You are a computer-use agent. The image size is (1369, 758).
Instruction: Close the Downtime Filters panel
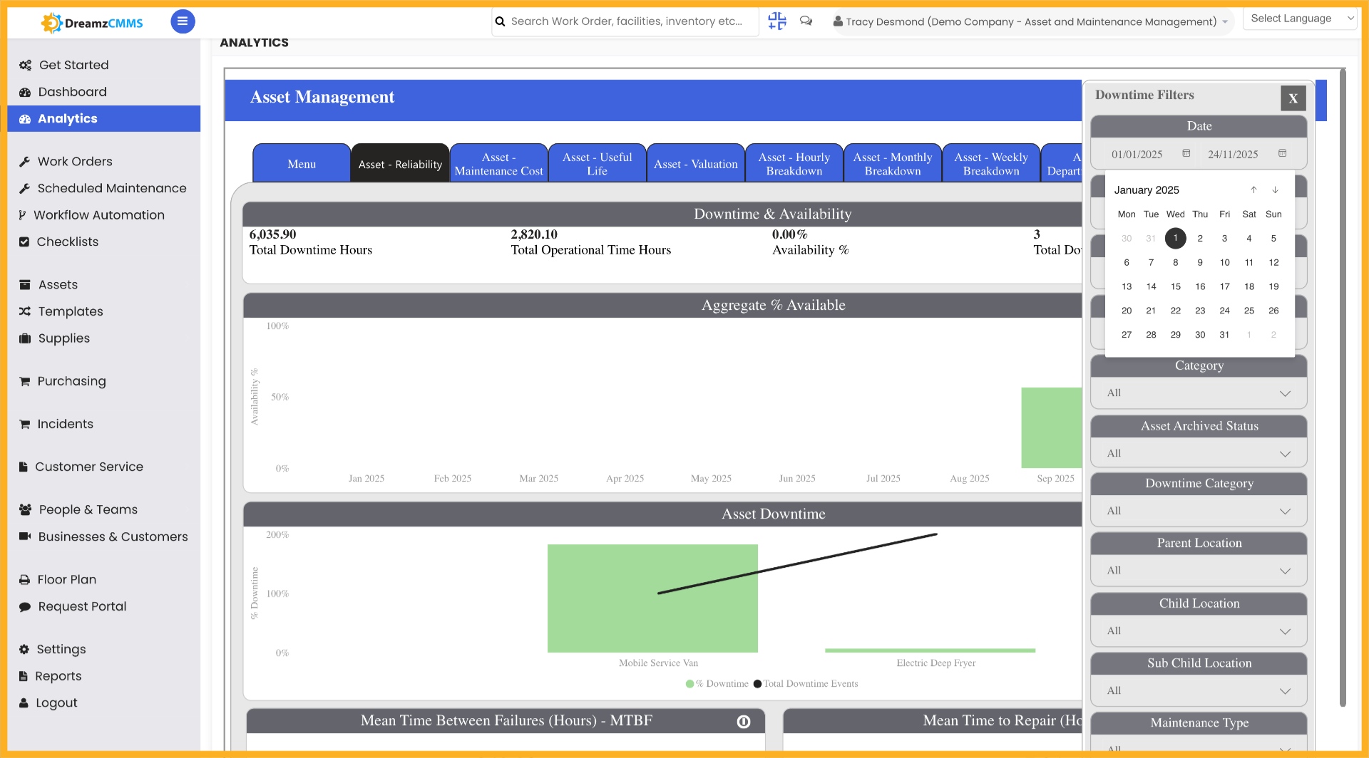pyautogui.click(x=1293, y=98)
